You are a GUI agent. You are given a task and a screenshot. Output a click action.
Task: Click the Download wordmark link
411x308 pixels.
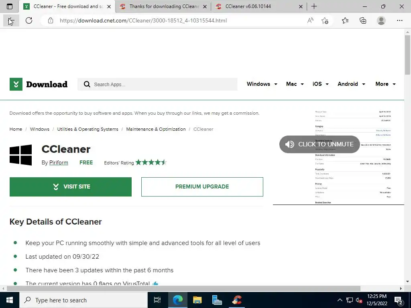pyautogui.click(x=47, y=84)
